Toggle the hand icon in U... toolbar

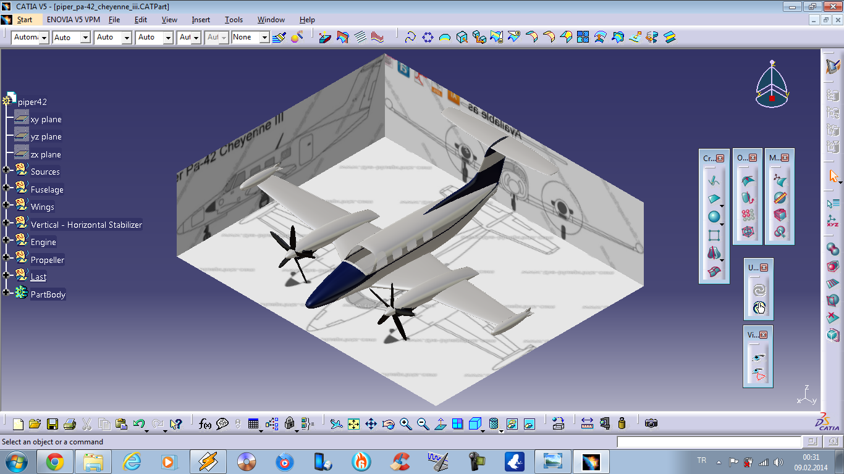click(x=759, y=307)
